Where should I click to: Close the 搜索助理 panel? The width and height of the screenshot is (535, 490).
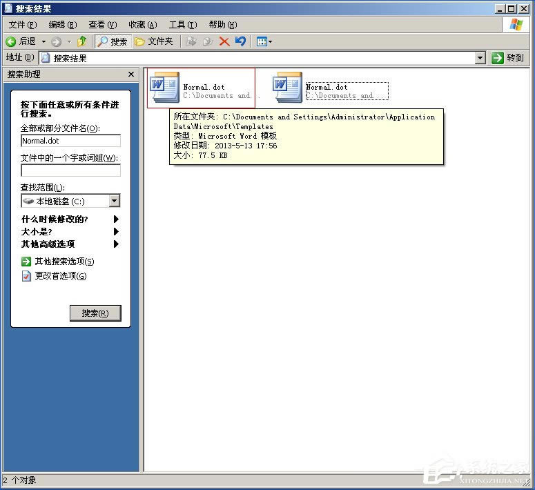click(x=131, y=74)
